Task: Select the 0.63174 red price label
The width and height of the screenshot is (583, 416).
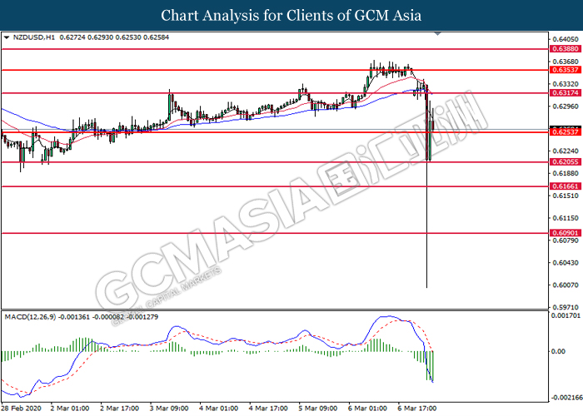Action: click(566, 93)
